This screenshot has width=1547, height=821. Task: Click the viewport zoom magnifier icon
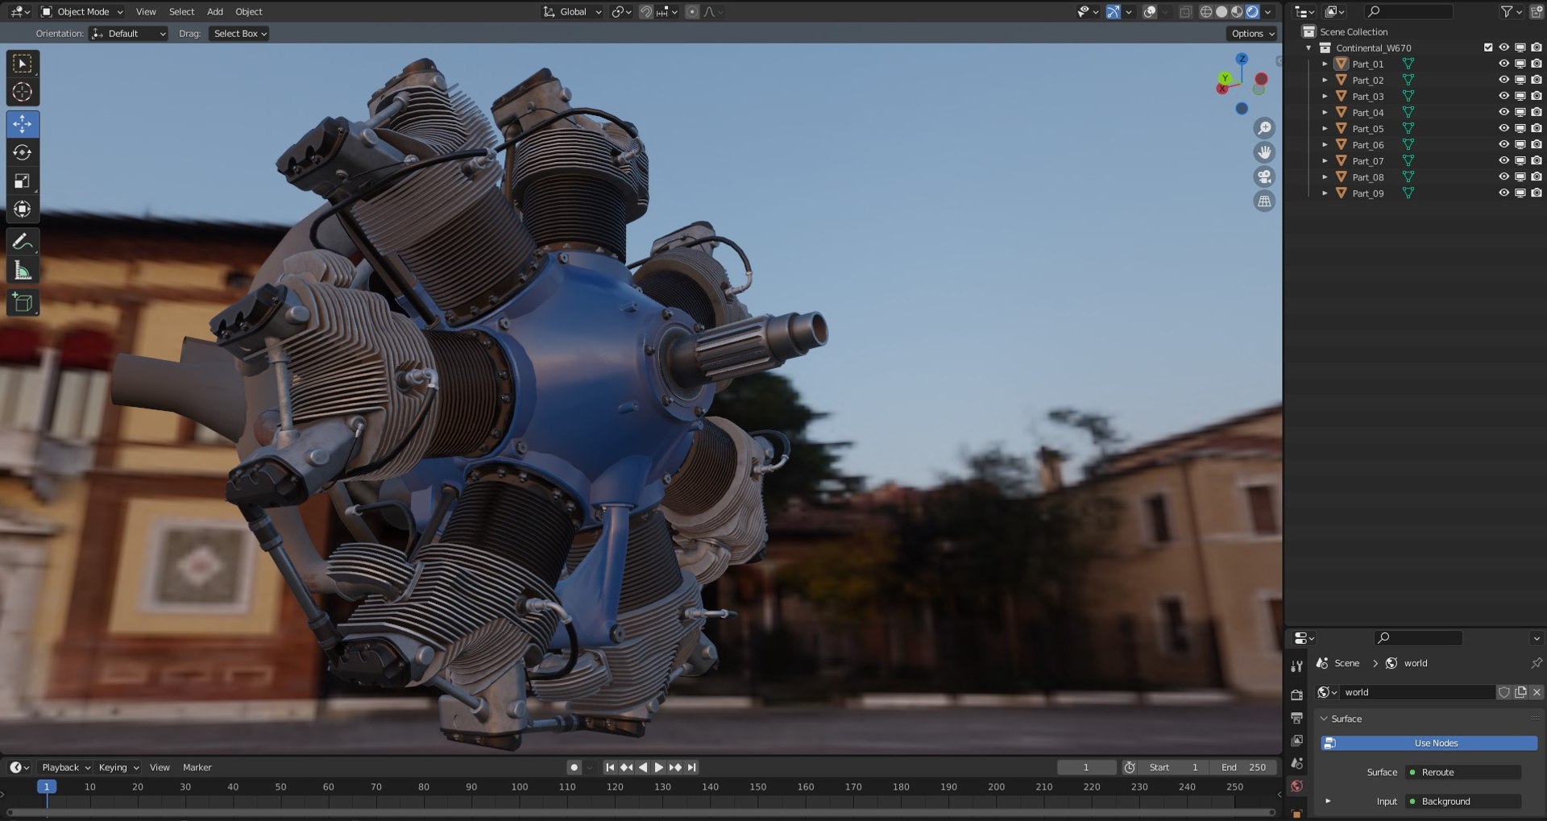pyautogui.click(x=1264, y=128)
